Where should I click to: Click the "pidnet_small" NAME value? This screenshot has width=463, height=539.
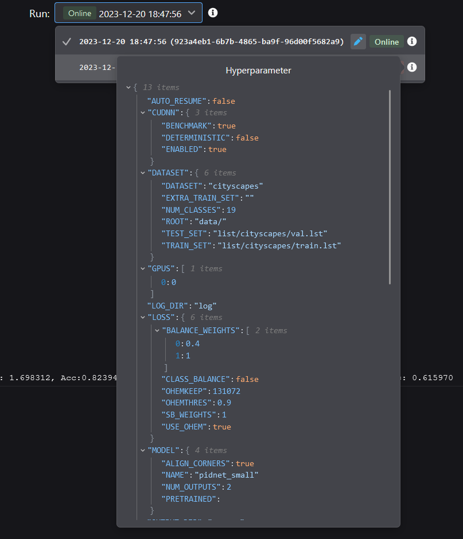coord(227,475)
